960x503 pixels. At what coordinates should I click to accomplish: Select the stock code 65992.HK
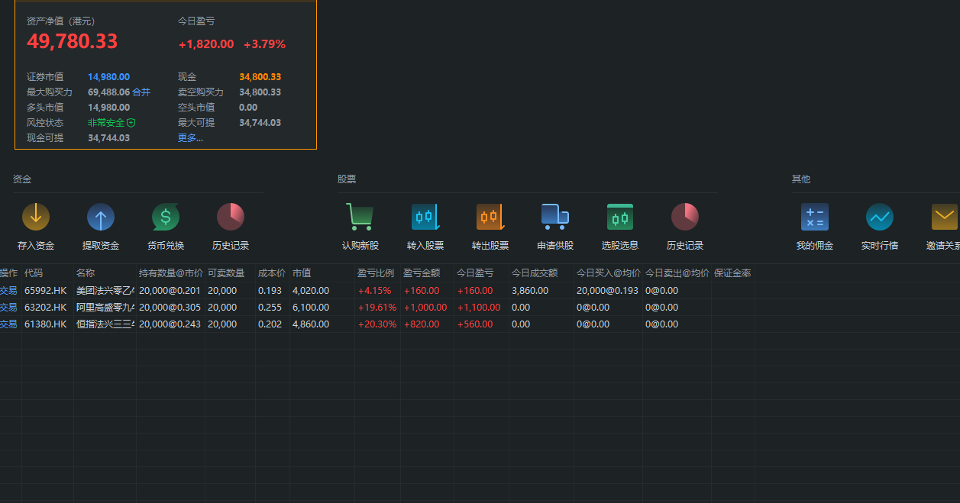click(x=46, y=291)
